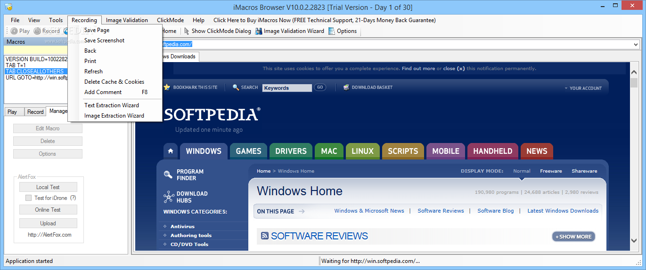Screen dimensions: 646x270
Task: Open the NEWS site tab
Action: click(537, 151)
